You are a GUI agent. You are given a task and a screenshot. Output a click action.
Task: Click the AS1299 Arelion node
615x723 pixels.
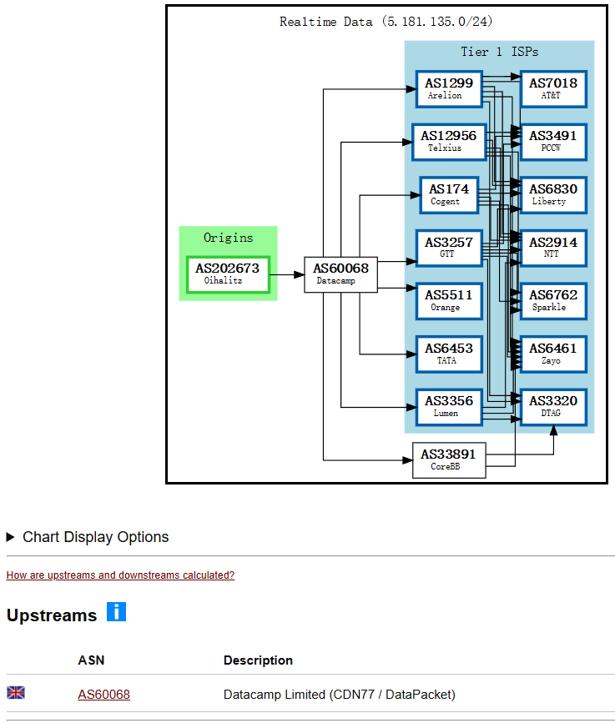coord(449,89)
